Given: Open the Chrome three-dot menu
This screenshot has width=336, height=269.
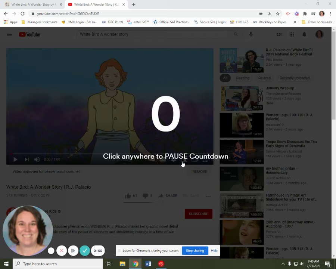Looking at the screenshot, I should tap(330, 13).
